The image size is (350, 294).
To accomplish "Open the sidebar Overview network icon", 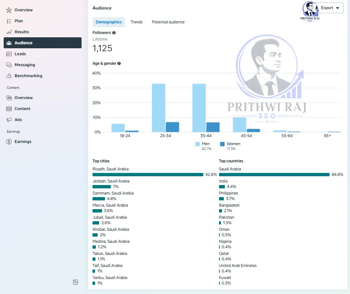I will tap(9, 10).
